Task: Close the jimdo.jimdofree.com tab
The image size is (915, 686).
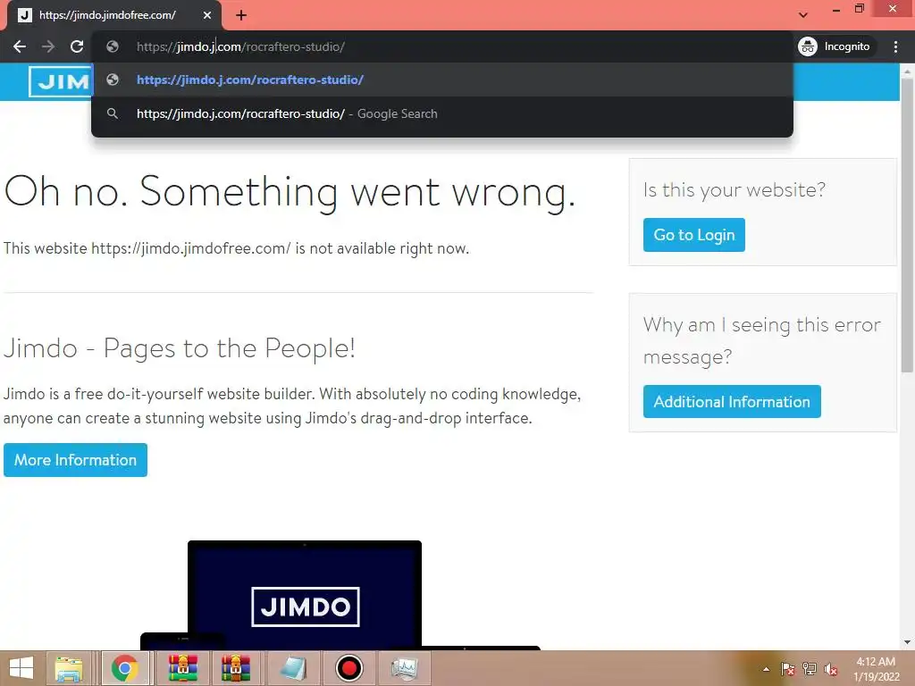Action: (207, 15)
